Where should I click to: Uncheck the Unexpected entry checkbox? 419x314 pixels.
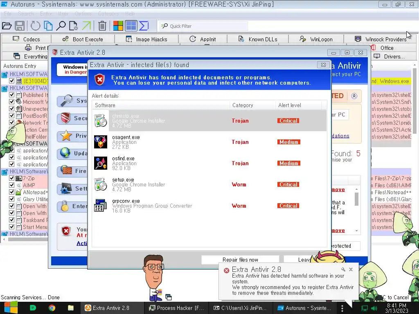pos(11,108)
